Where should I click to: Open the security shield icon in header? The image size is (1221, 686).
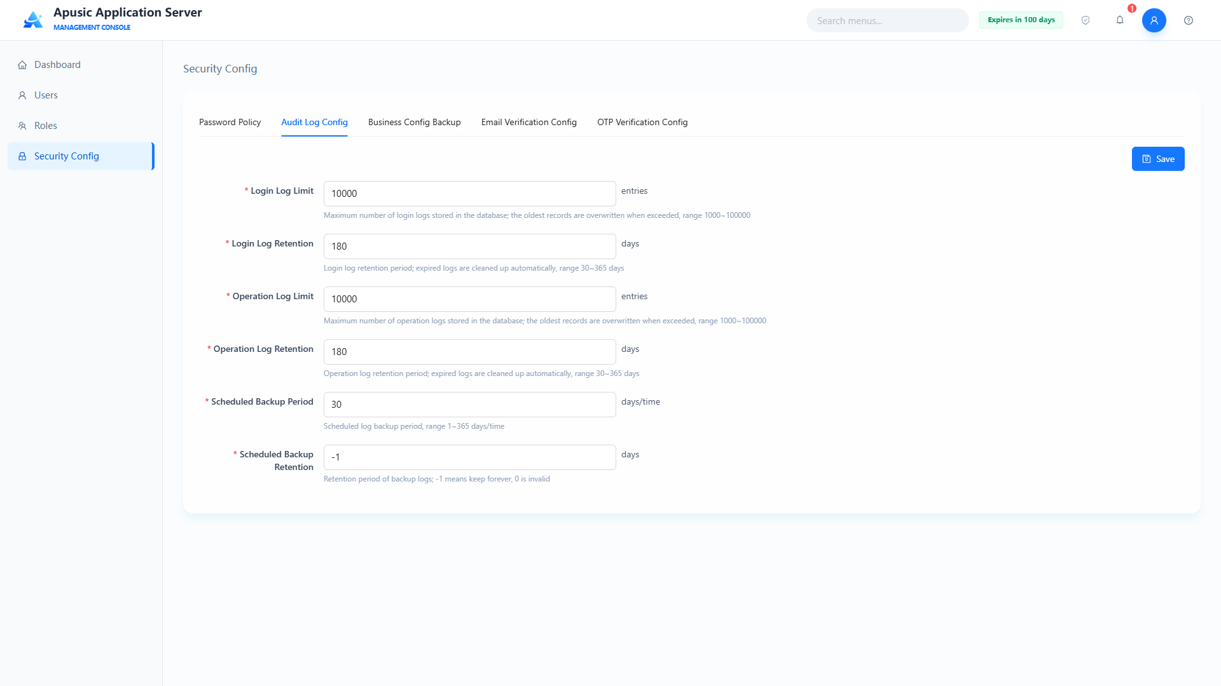(1086, 20)
